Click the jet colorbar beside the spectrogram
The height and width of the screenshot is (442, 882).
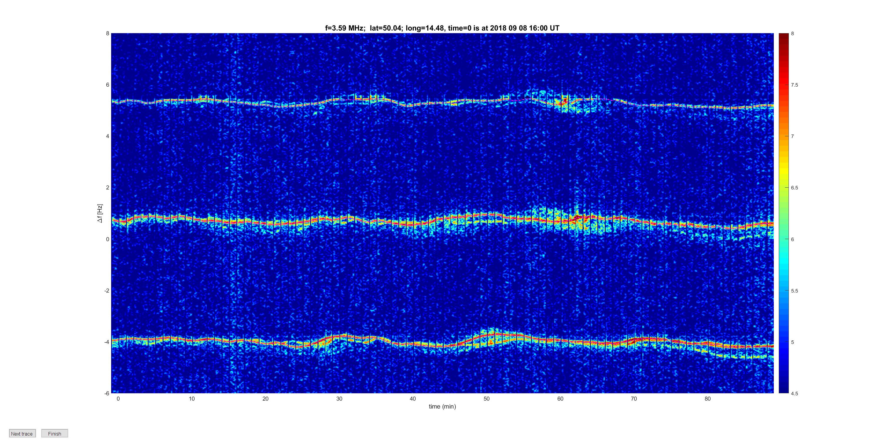[x=784, y=213]
